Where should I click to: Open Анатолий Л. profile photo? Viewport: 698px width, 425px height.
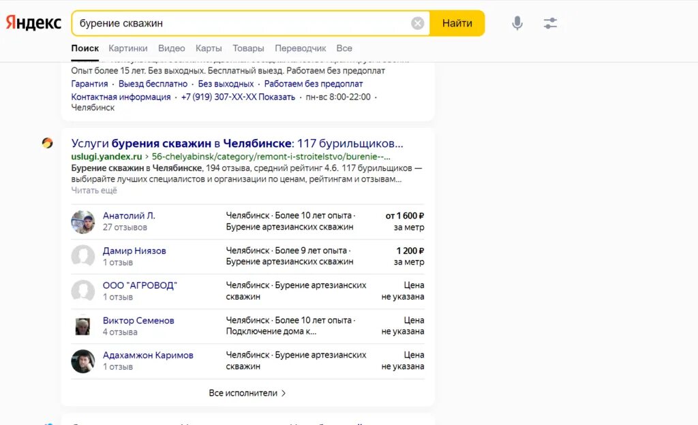pyautogui.click(x=83, y=222)
